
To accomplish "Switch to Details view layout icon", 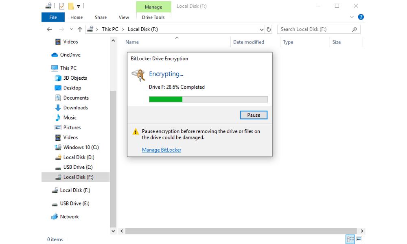I will point(350,239).
